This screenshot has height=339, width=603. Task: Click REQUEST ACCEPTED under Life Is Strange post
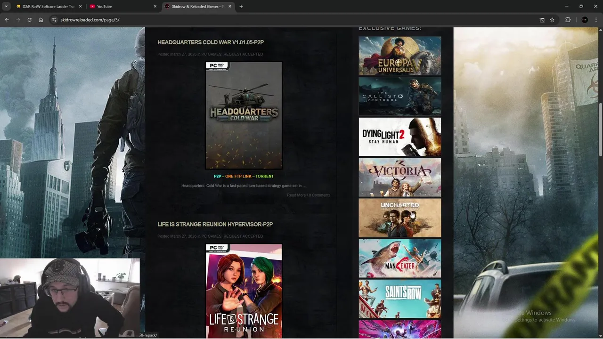point(243,236)
